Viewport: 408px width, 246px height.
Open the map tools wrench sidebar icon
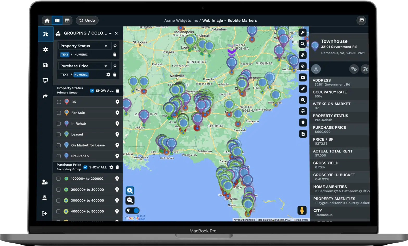[x=46, y=34]
